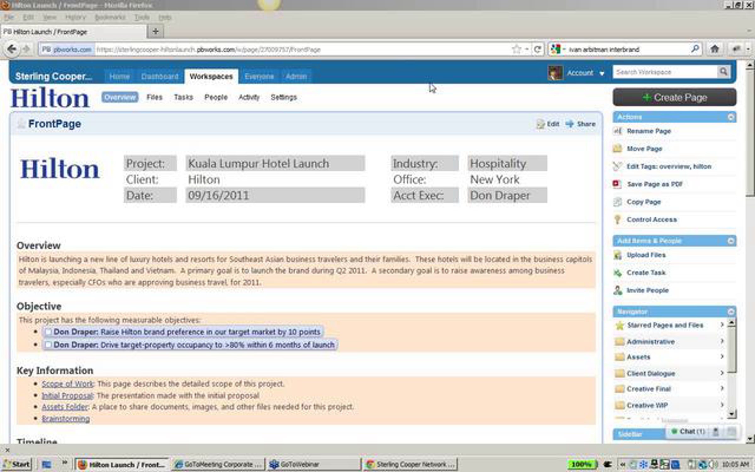Image resolution: width=755 pixels, height=472 pixels.
Task: Click the Upload Files icon
Action: (x=618, y=255)
